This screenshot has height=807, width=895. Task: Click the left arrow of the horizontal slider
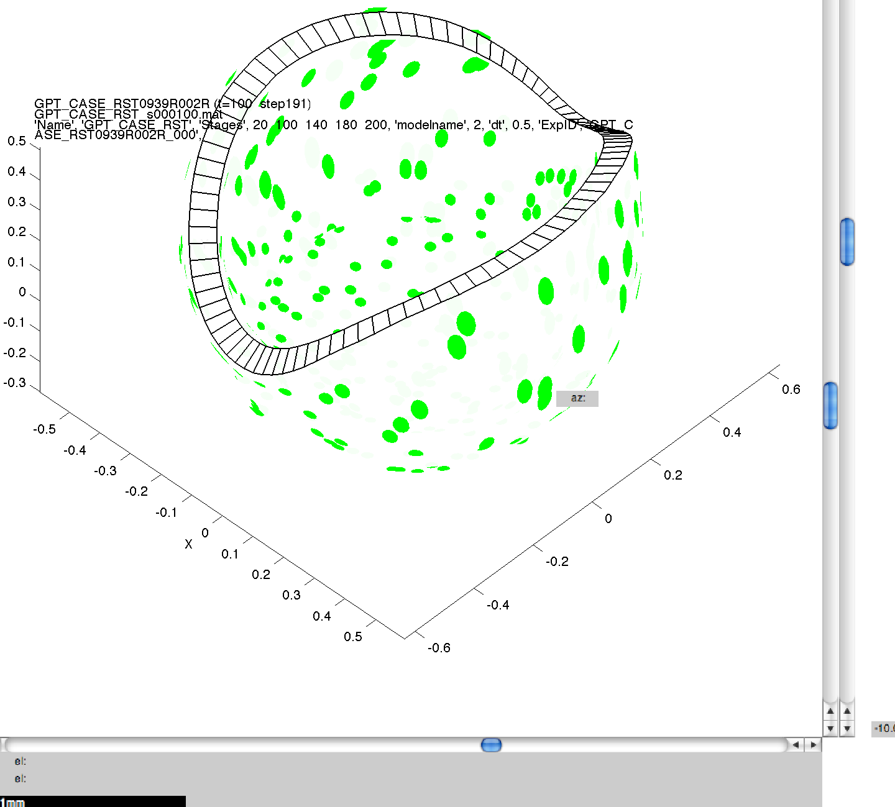coord(796,745)
